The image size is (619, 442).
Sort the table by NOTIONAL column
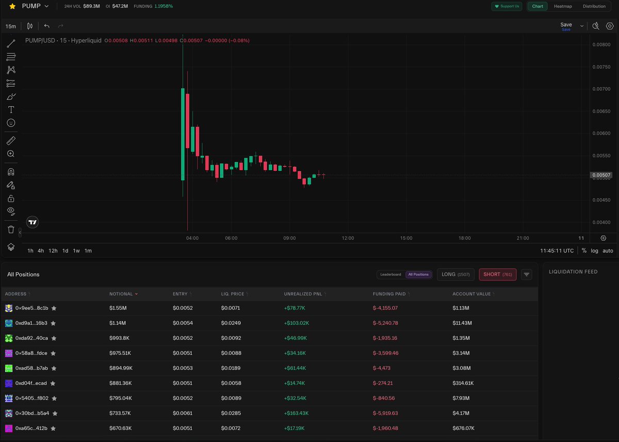coord(123,294)
